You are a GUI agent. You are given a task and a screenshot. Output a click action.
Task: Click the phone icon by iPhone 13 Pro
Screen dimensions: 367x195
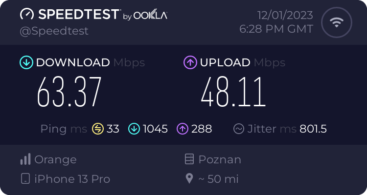pyautogui.click(x=25, y=179)
